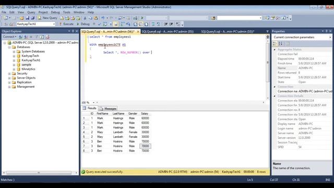Switch output to Results to Grid
The height and width of the screenshot is (188, 334).
141,24
